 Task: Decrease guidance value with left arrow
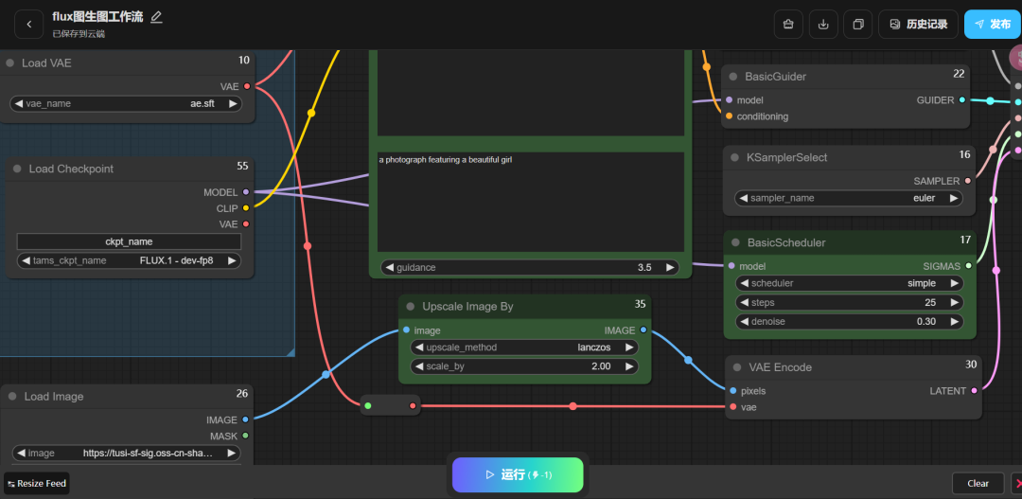point(388,268)
